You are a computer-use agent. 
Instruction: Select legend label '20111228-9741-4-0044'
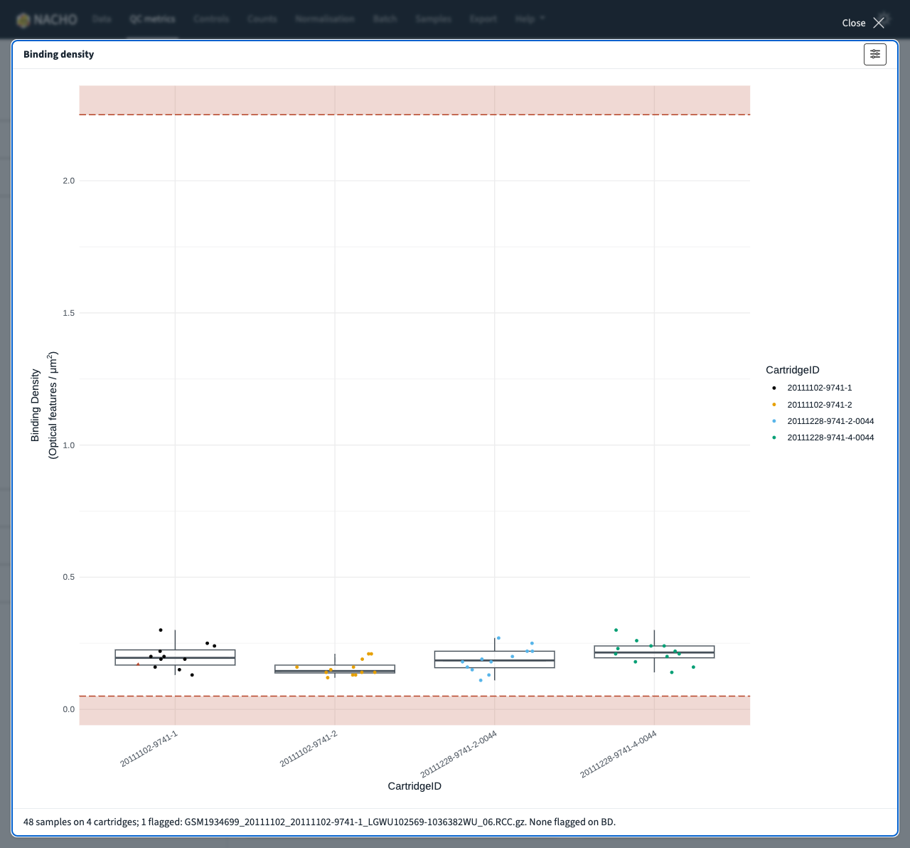pyautogui.click(x=830, y=438)
